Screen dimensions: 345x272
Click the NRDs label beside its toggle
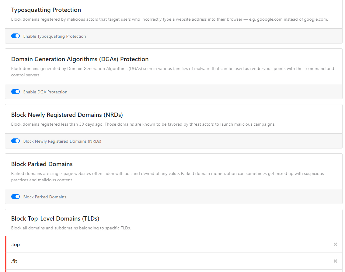[62, 141]
